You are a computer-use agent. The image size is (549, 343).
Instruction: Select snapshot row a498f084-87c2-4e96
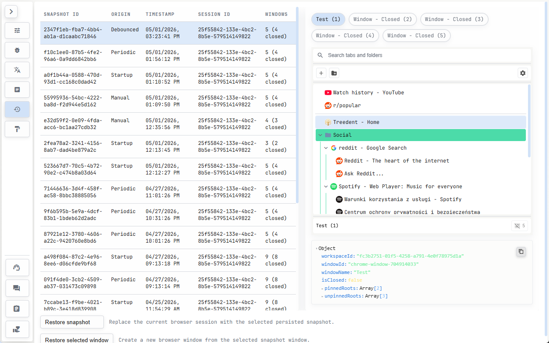point(168,260)
